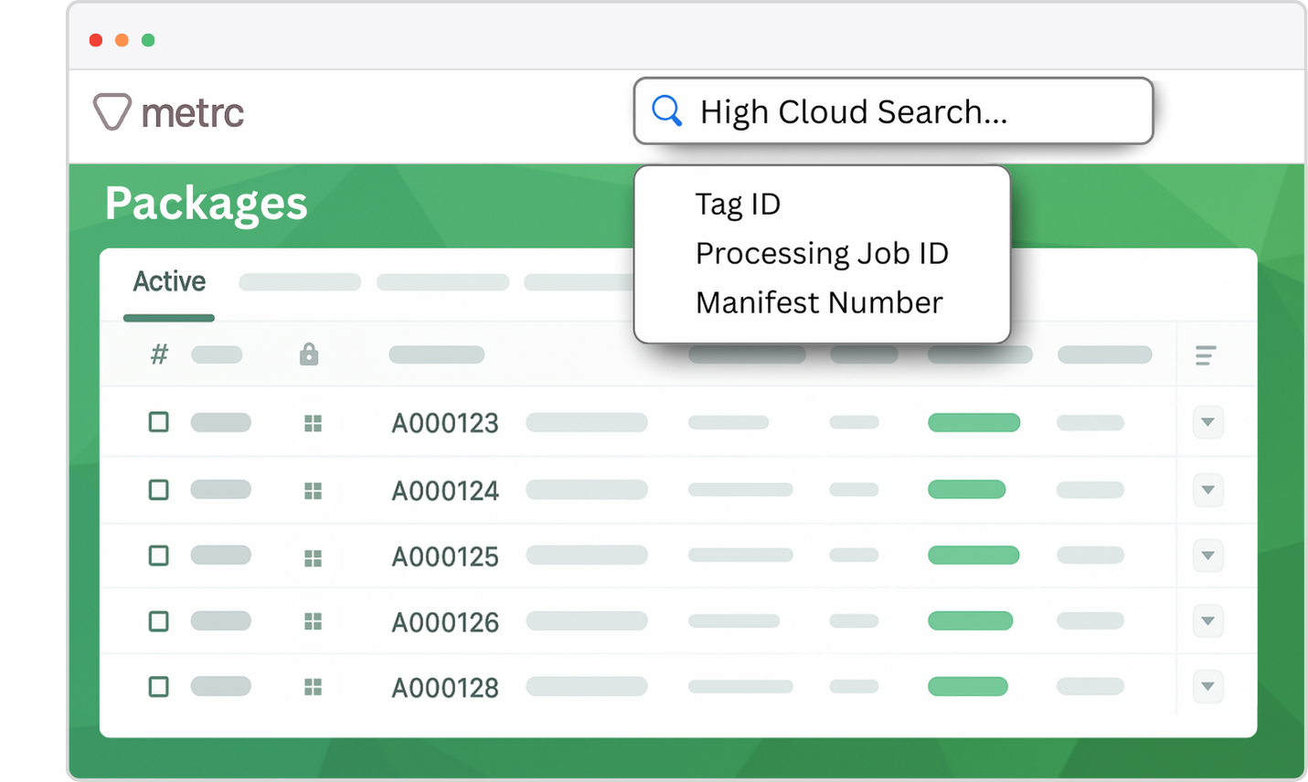1308x782 pixels.
Task: Expand the row dropdown for package A000123
Action: pos(1207,422)
